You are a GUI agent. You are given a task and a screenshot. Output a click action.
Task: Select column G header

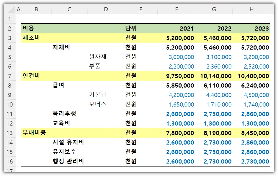(x=214, y=9)
